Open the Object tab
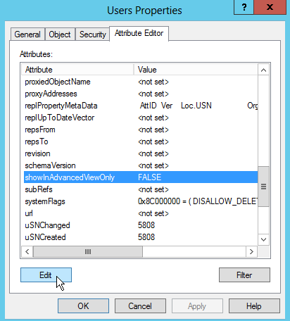This screenshot has width=290, height=321. tap(60, 34)
